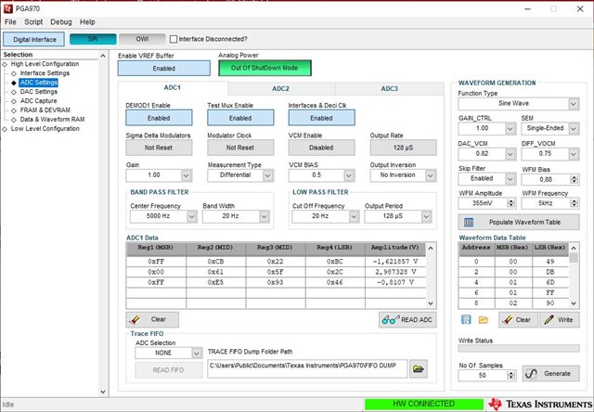The width and height of the screenshot is (594, 412).
Task: Clear the ADC1 data table
Action: 152,319
